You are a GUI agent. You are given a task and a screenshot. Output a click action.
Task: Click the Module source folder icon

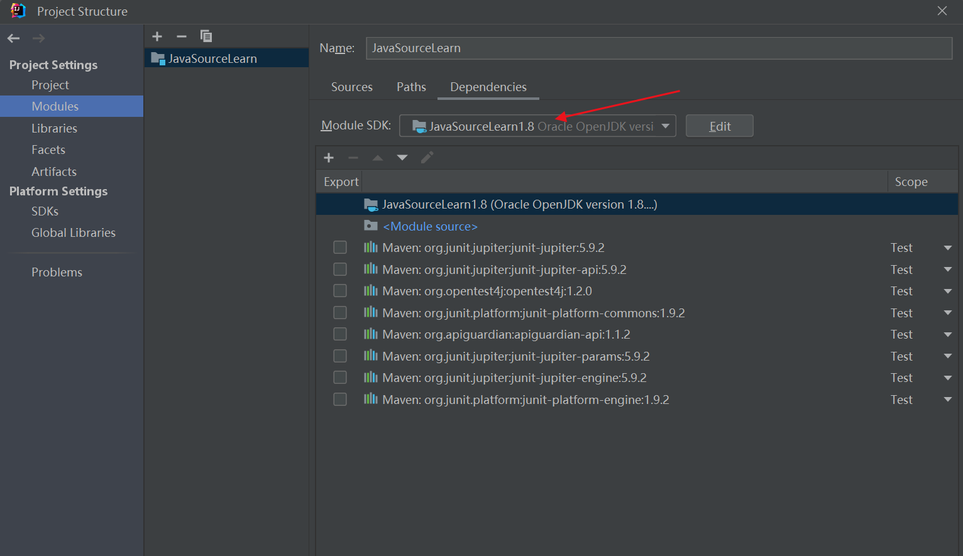[x=371, y=226]
